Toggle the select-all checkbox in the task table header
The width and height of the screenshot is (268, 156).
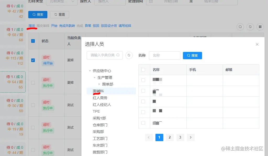(x=33, y=41)
